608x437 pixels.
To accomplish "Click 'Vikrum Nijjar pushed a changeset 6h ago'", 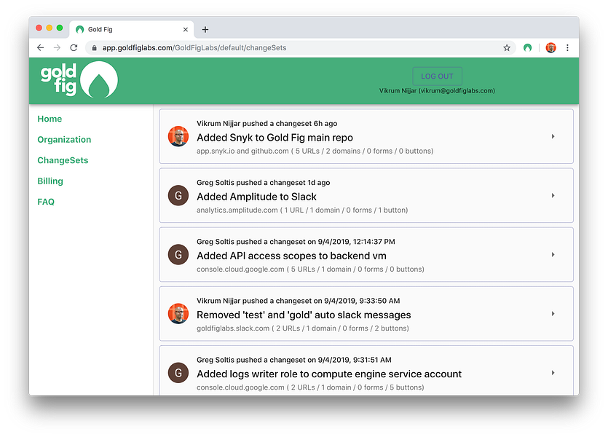I will (x=267, y=123).
